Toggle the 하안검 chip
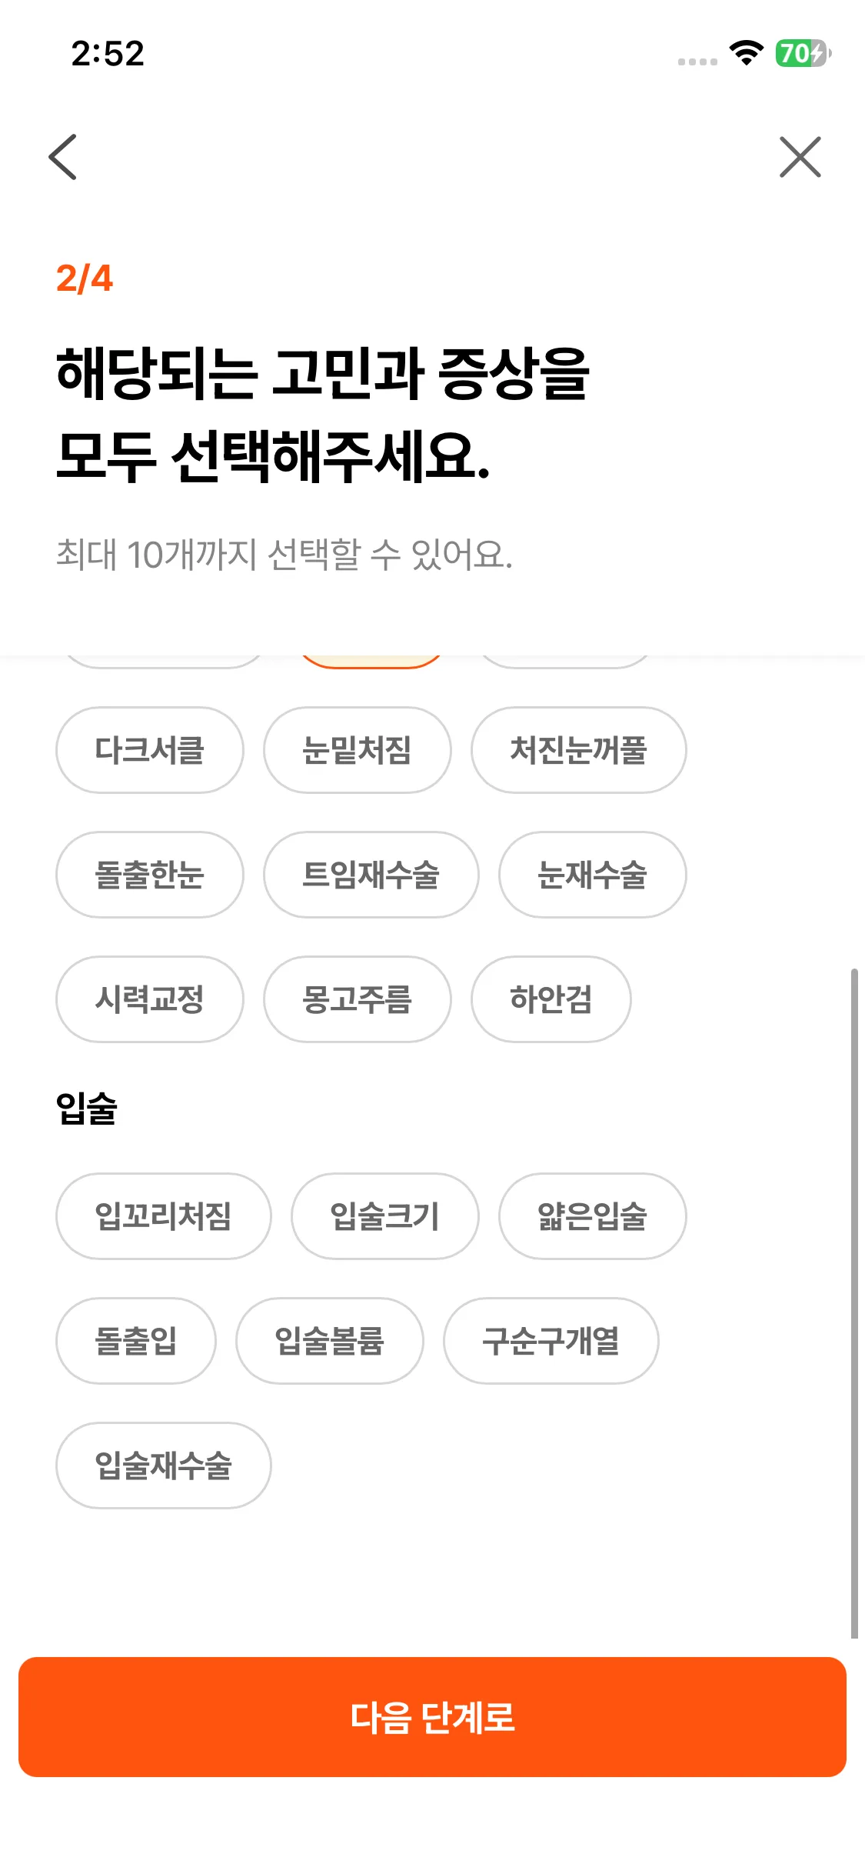Image resolution: width=865 pixels, height=1874 pixels. point(551,999)
